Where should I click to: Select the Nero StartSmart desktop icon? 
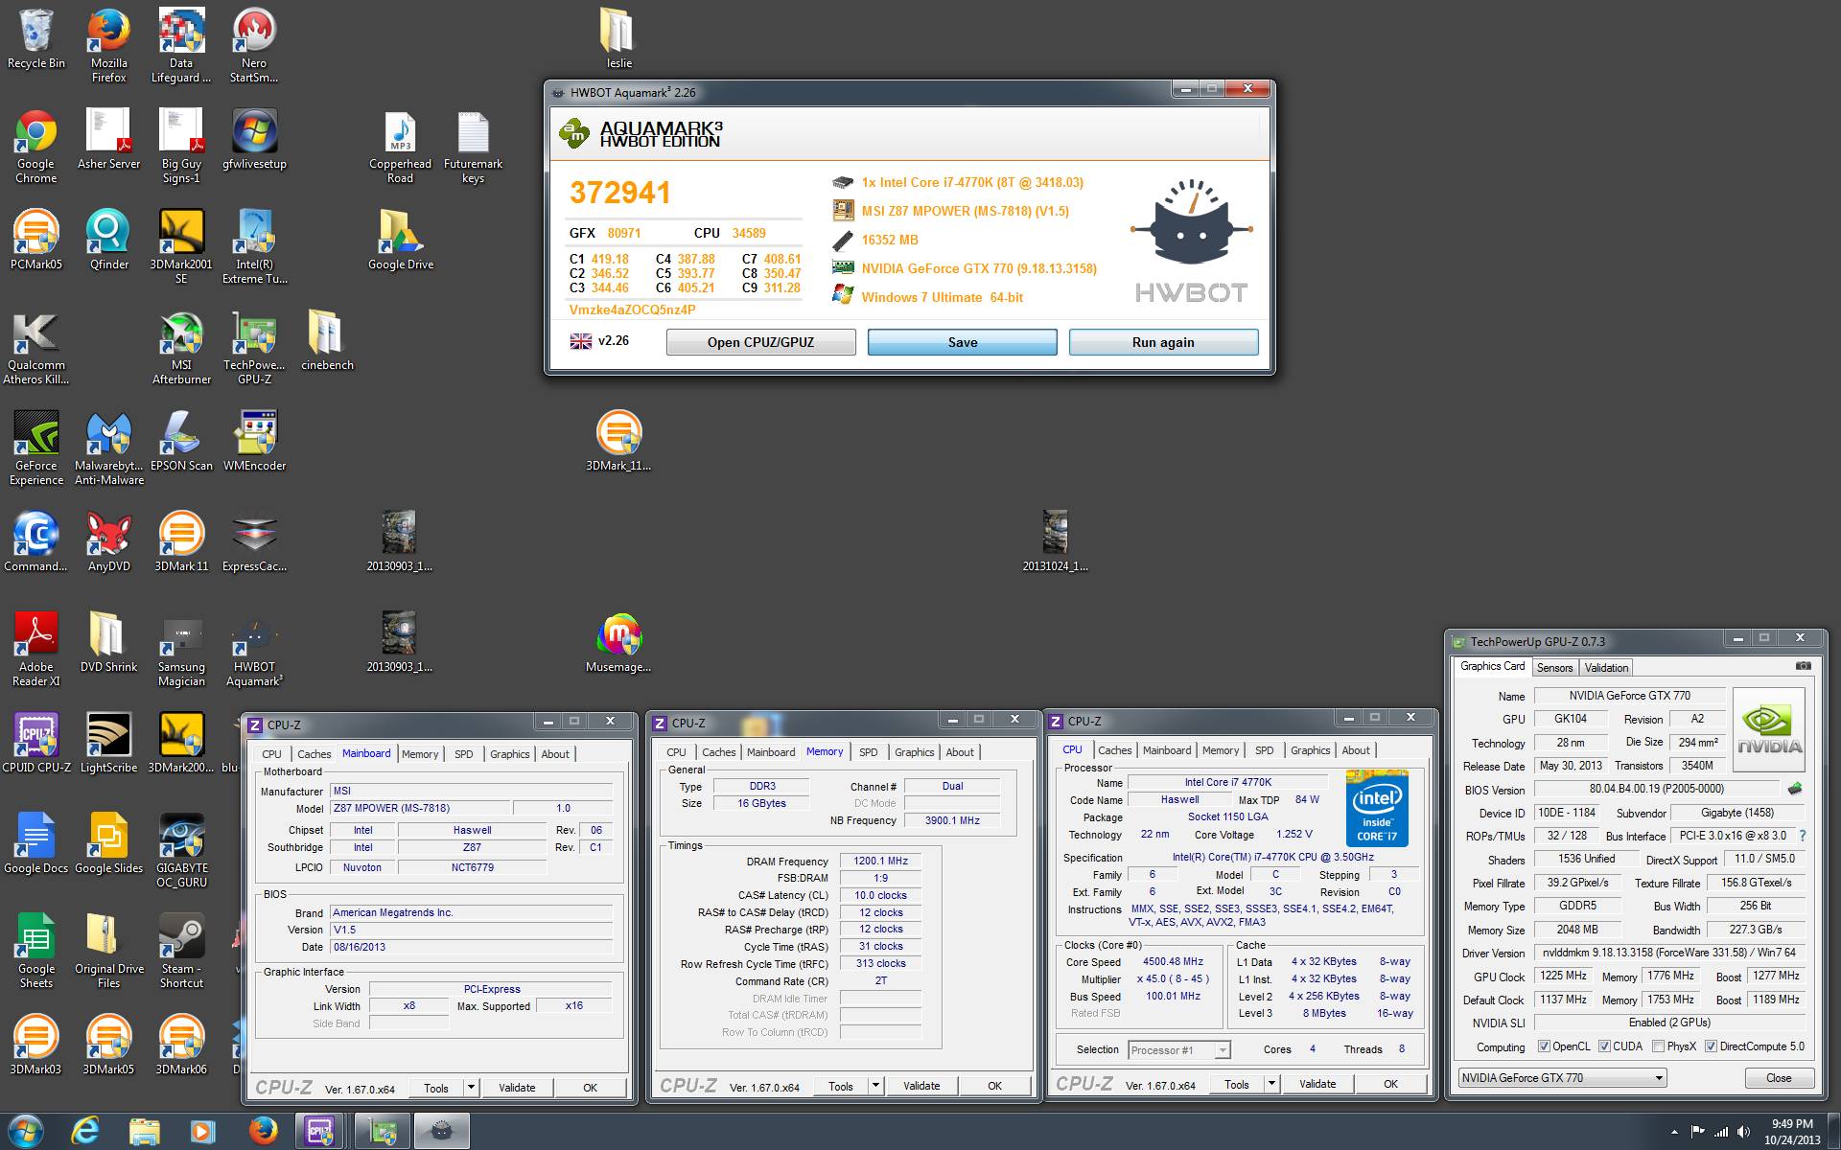coord(254,45)
